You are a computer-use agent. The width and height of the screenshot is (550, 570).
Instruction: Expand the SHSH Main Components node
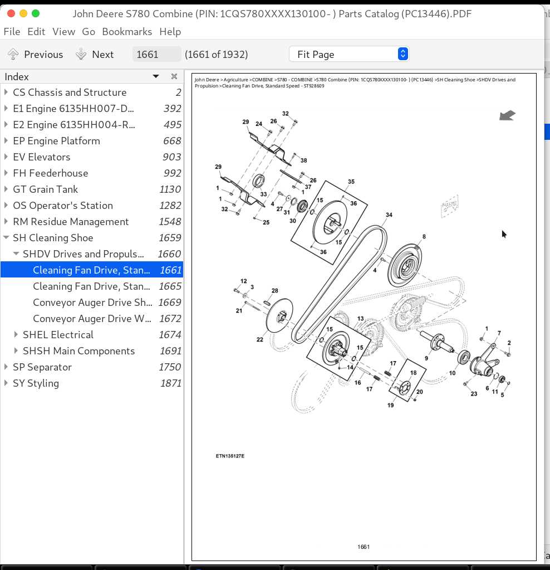pyautogui.click(x=16, y=350)
